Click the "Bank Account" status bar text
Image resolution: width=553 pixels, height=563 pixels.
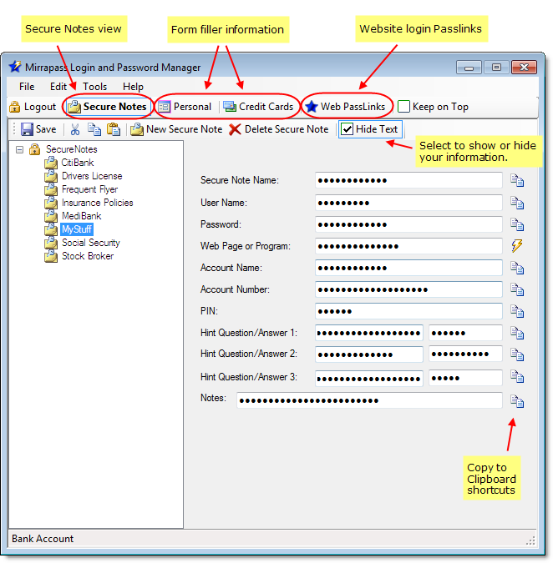[x=43, y=539]
